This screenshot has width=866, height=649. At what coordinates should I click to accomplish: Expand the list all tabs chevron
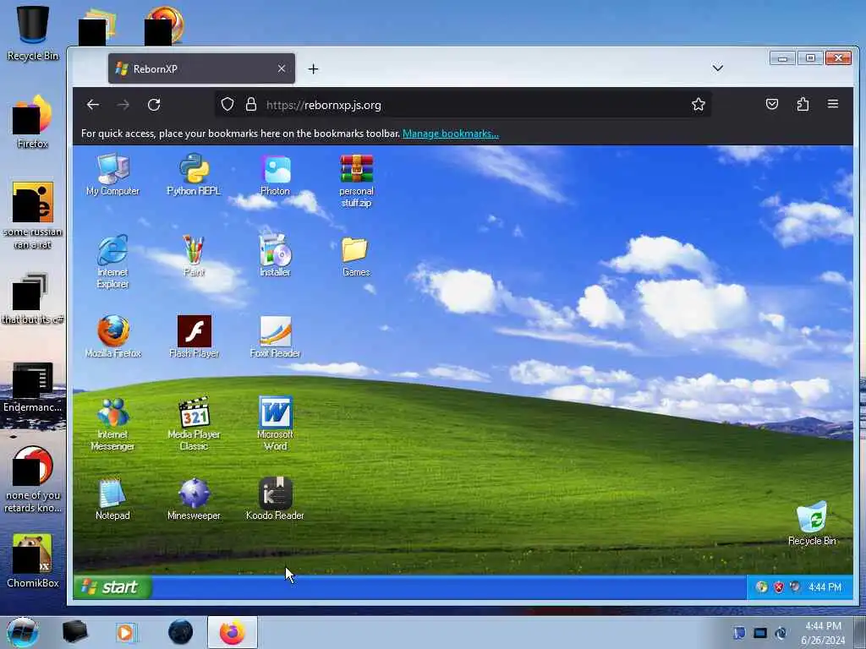(717, 68)
